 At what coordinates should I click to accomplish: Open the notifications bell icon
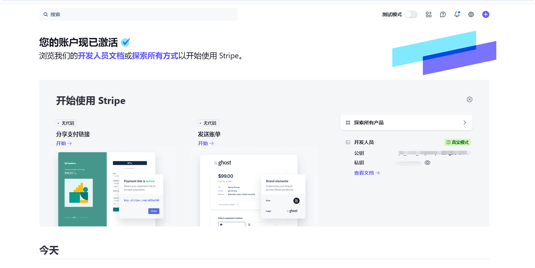tap(457, 14)
